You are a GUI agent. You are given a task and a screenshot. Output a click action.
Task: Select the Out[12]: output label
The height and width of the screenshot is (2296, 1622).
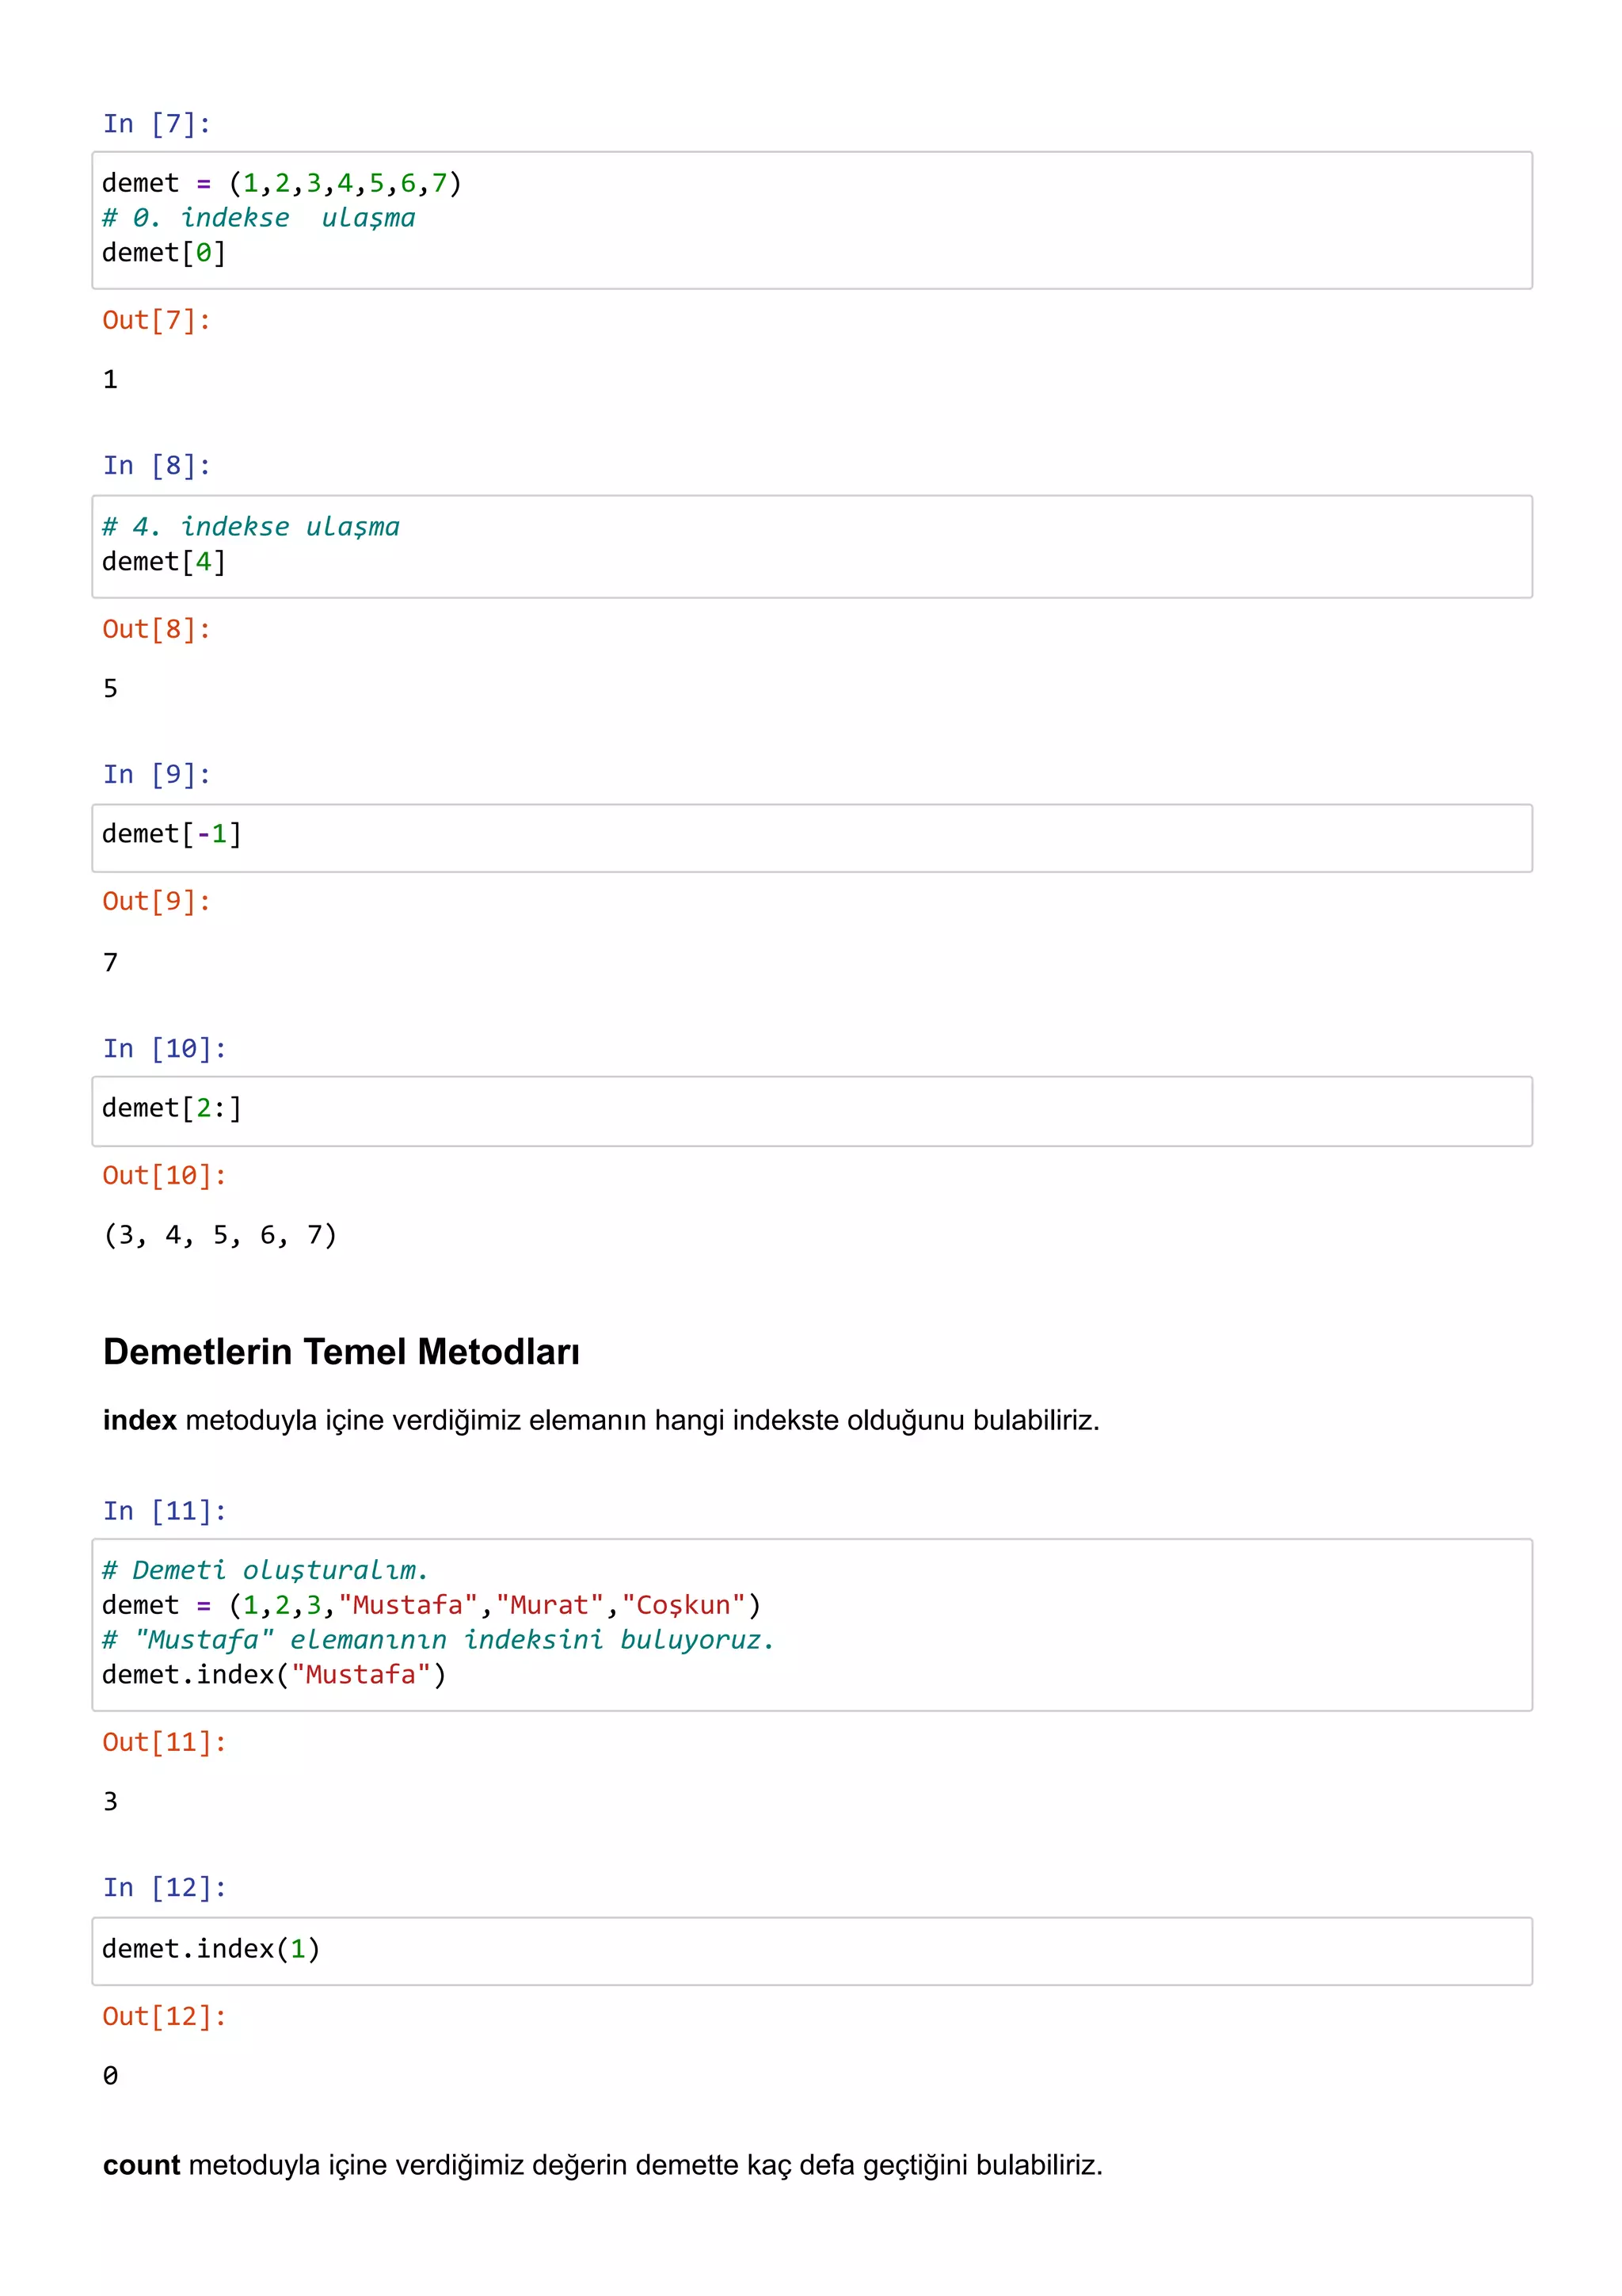pos(165,2016)
